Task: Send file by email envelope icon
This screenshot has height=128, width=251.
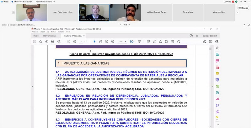Action: click(211, 42)
